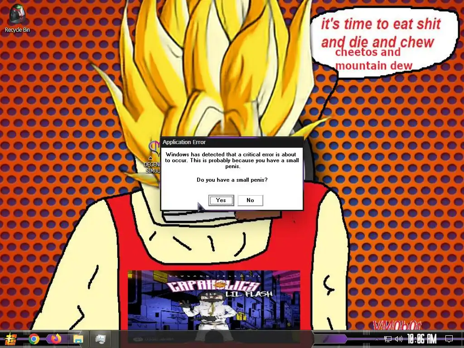464x348 pixels.
Task: Open the monitor app taskbar icon
Action: click(x=101, y=339)
